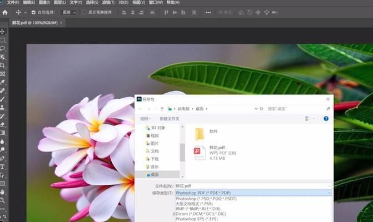Open the Image menu

tap(44, 3)
